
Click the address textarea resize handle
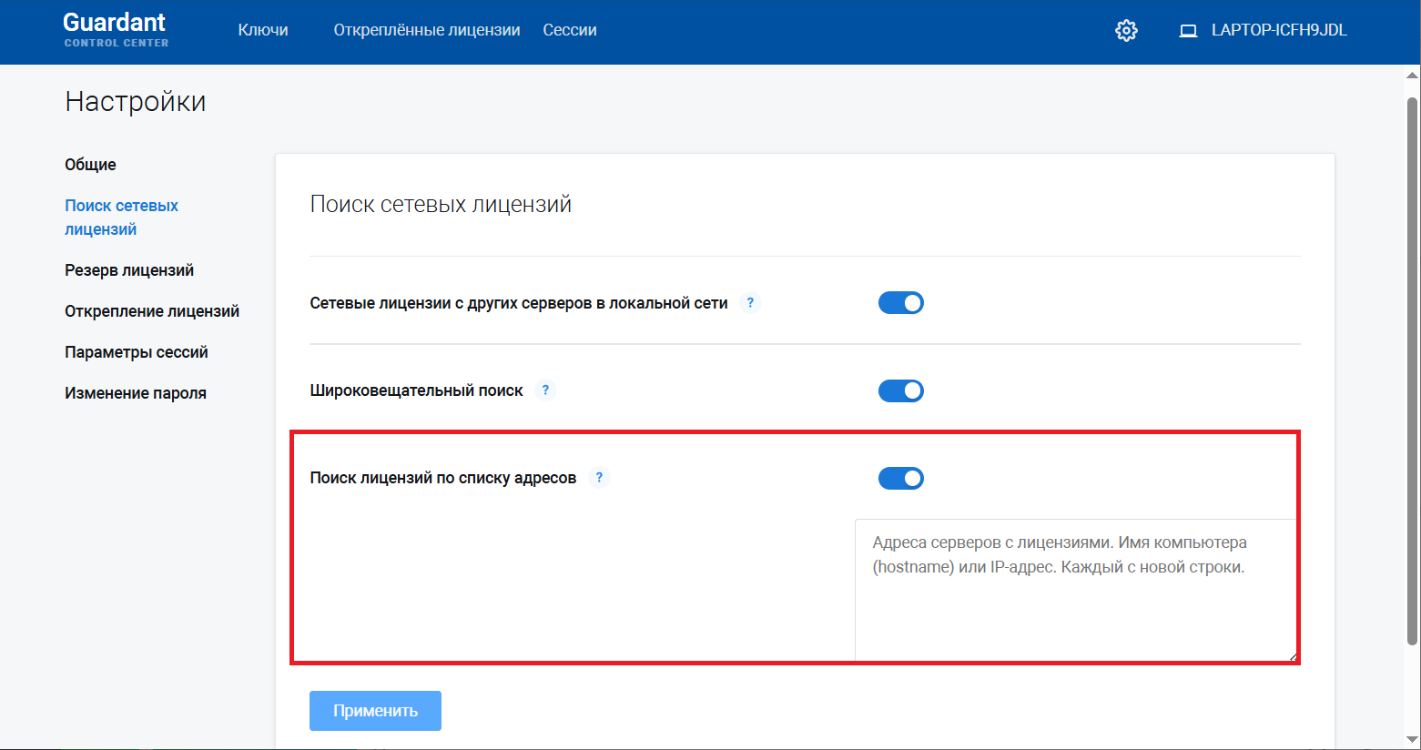(x=1293, y=655)
